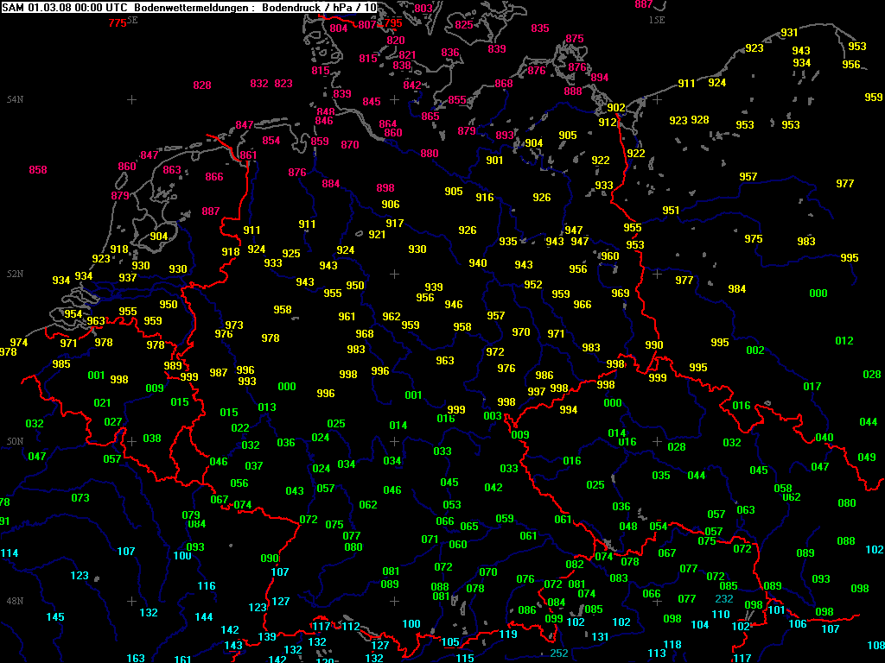Select the cyan reading 163
The width and height of the screenshot is (885, 663).
tap(137, 658)
